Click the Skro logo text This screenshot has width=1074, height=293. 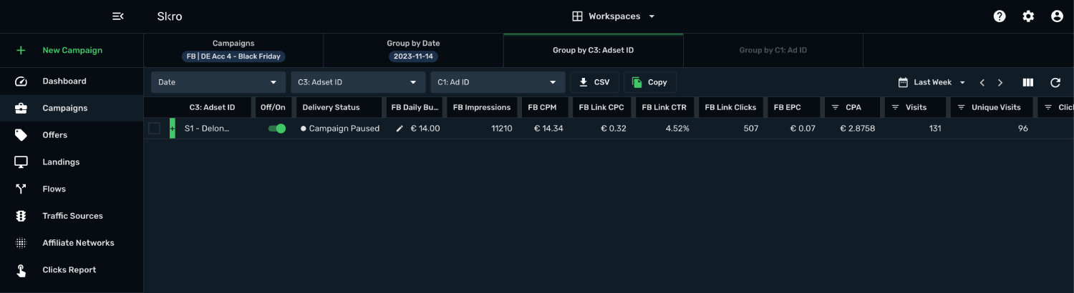tap(170, 16)
